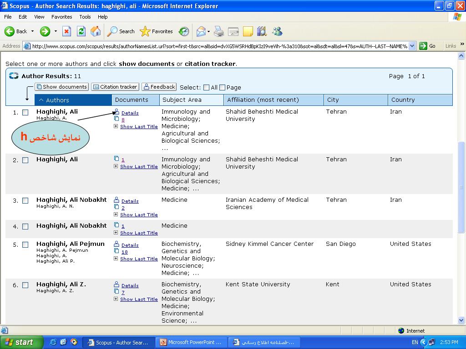Viewport: 466px width, 349px height.
Task: Open the Discuss yellow note icon
Action: click(248, 31)
